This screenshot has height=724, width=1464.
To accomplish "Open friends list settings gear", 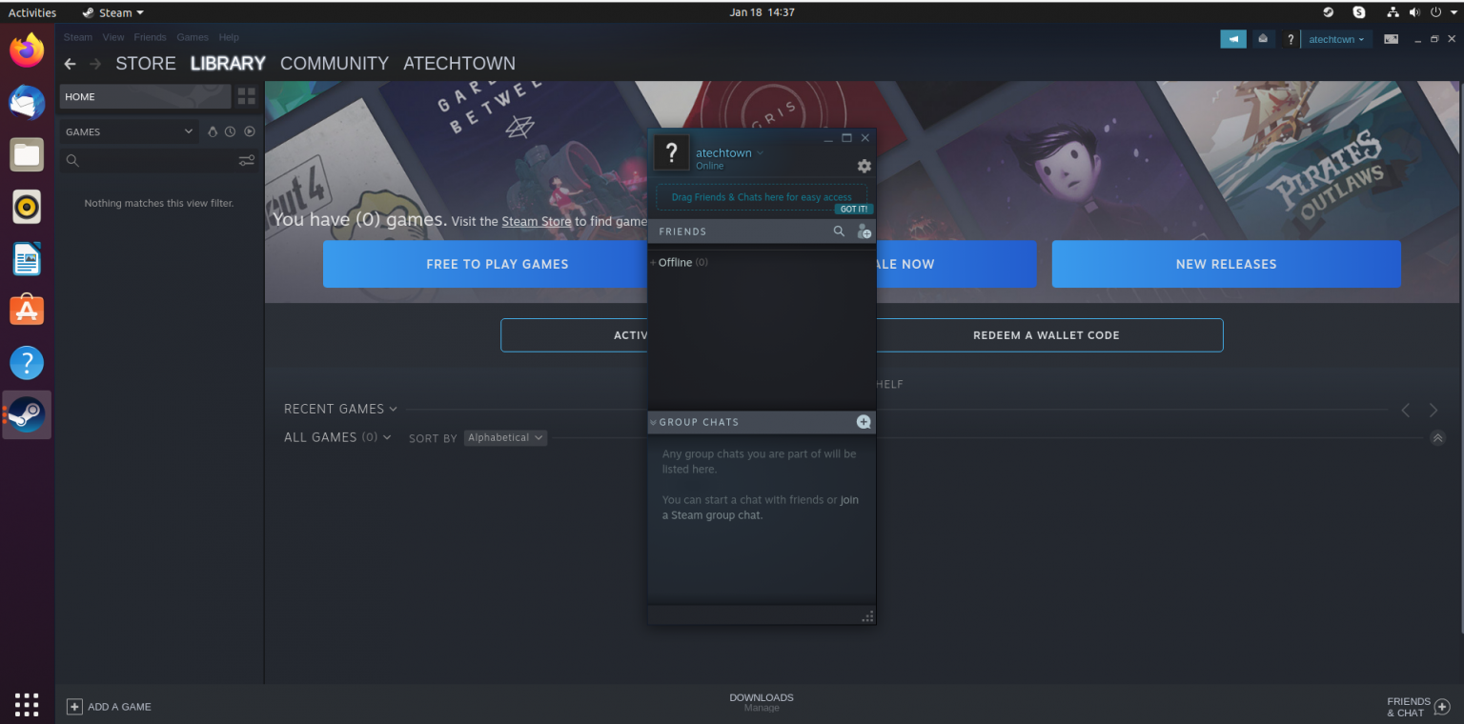I will pos(864,166).
